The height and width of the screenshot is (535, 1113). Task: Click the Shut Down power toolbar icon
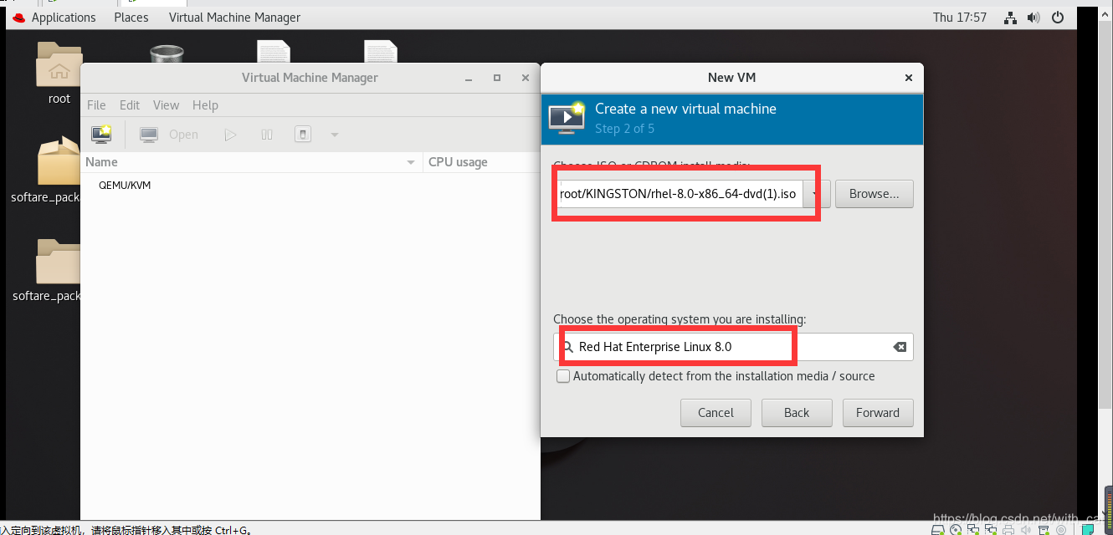(304, 134)
